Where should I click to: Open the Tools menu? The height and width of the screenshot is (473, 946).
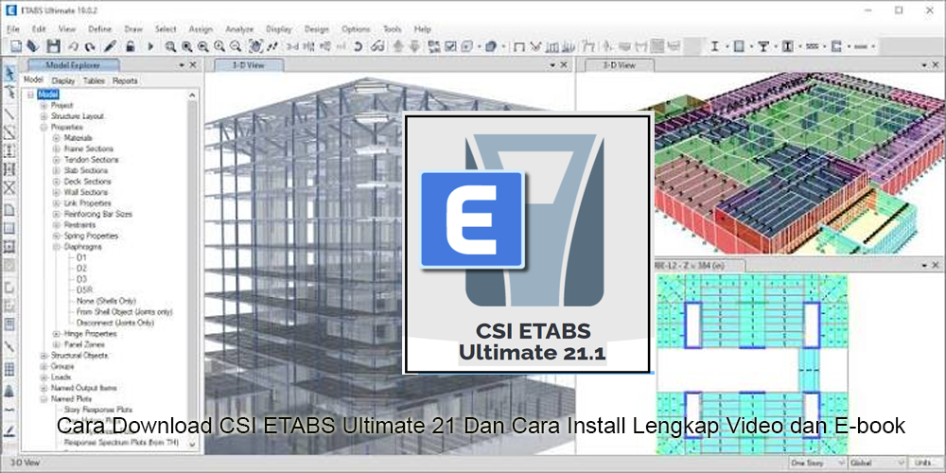(392, 29)
